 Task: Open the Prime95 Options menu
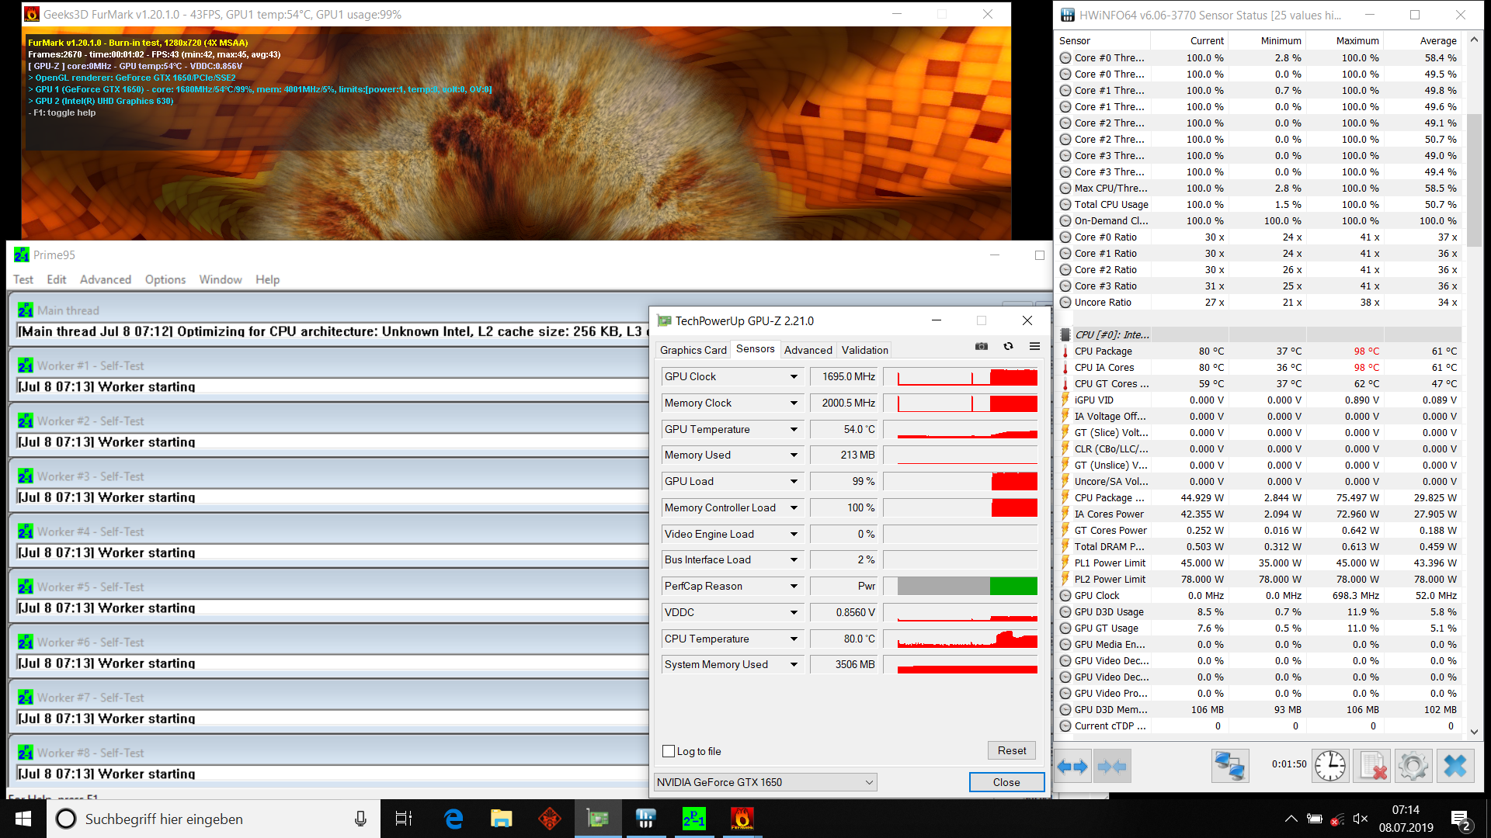point(165,279)
